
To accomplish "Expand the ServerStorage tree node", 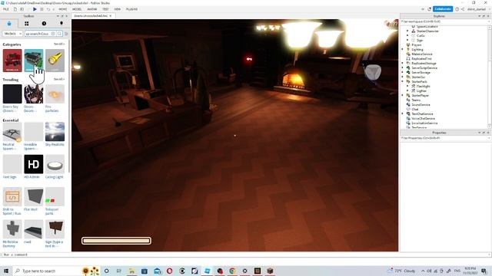I will tap(403, 72).
